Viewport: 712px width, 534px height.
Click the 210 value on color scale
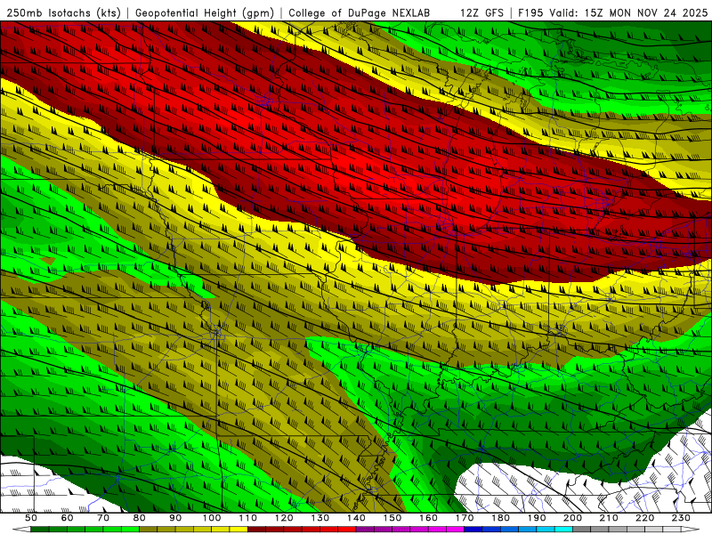point(609,518)
